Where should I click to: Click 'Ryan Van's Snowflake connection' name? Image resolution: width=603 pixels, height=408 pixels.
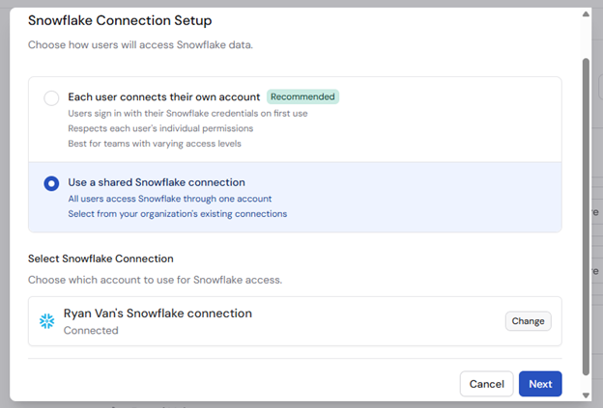click(x=158, y=313)
